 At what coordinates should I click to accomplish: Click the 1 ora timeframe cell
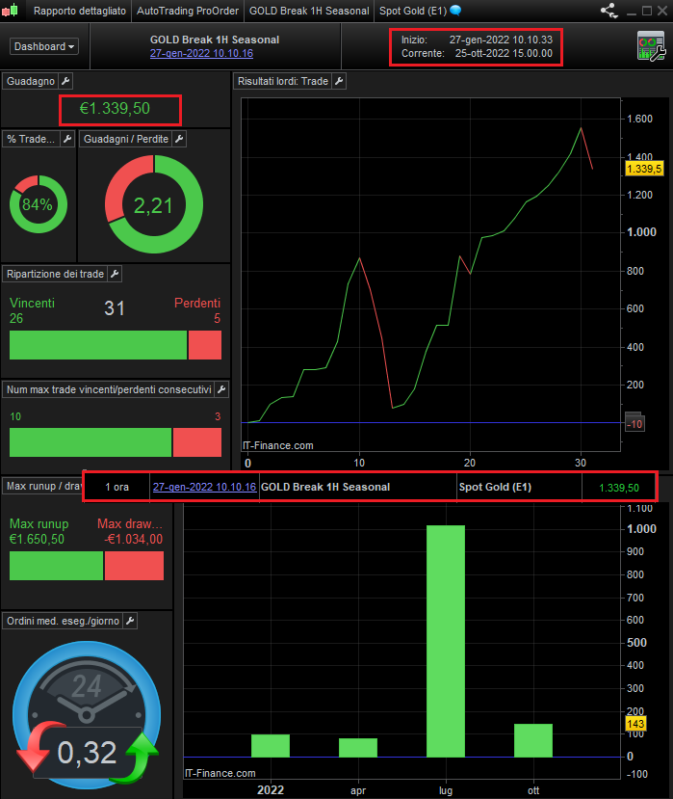click(x=117, y=487)
